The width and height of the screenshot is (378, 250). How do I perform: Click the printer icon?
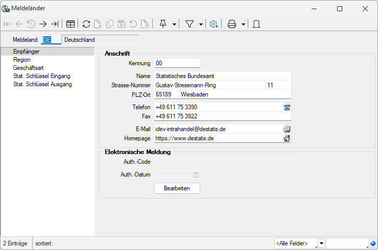[x=232, y=24]
